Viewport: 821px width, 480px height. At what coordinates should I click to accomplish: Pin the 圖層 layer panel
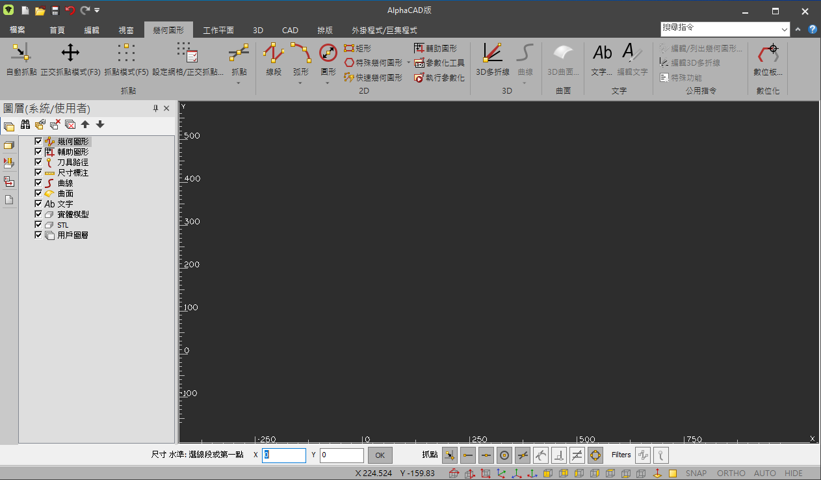[155, 109]
